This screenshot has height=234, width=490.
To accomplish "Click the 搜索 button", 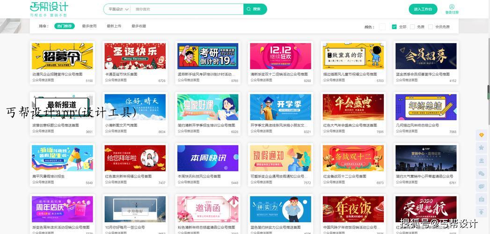I will (x=255, y=9).
